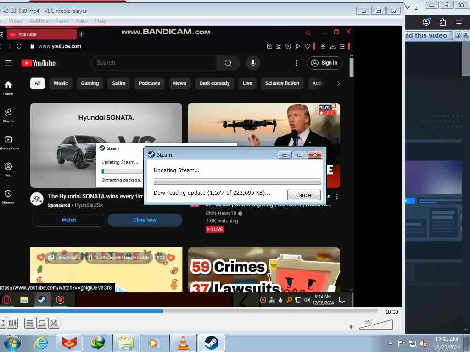Toggle VLC loop playback mode

coord(42,323)
